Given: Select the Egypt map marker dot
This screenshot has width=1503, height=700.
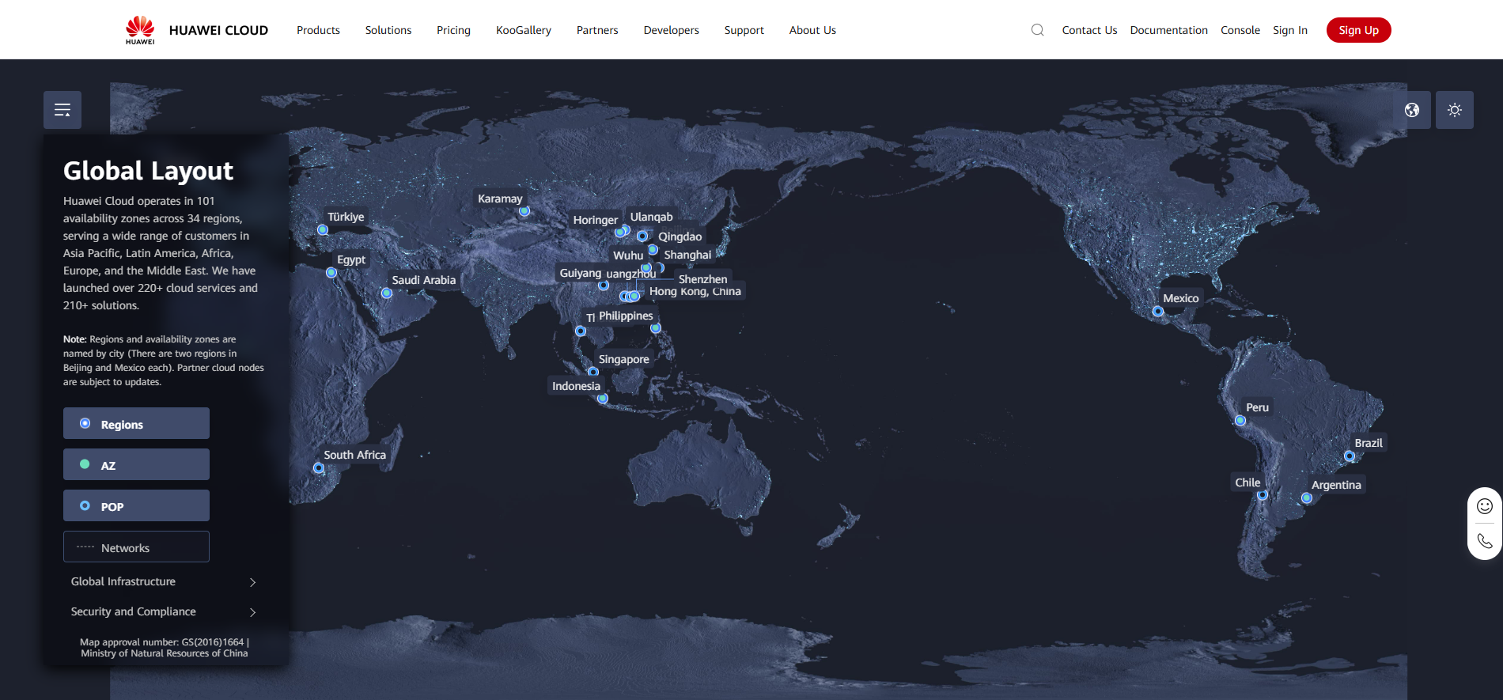Looking at the screenshot, I should click(331, 273).
